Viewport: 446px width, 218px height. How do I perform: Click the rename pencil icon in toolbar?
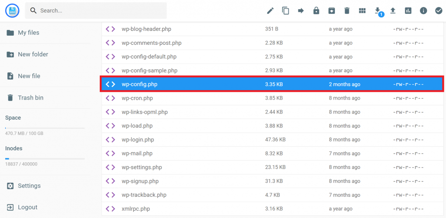[x=270, y=11]
